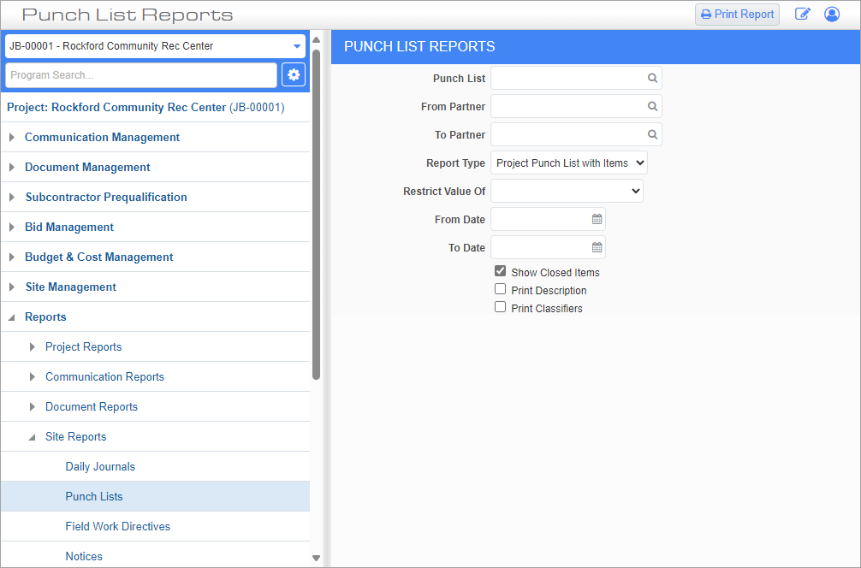Image resolution: width=861 pixels, height=568 pixels.
Task: Click the edit notes icon in header
Action: coord(802,15)
